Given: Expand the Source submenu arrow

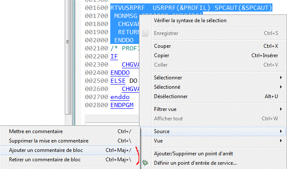Looking at the screenshot, I should (281, 131).
